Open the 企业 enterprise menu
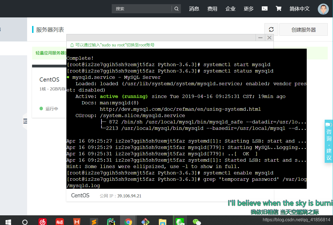This screenshot has height=225, width=333. tap(230, 9)
